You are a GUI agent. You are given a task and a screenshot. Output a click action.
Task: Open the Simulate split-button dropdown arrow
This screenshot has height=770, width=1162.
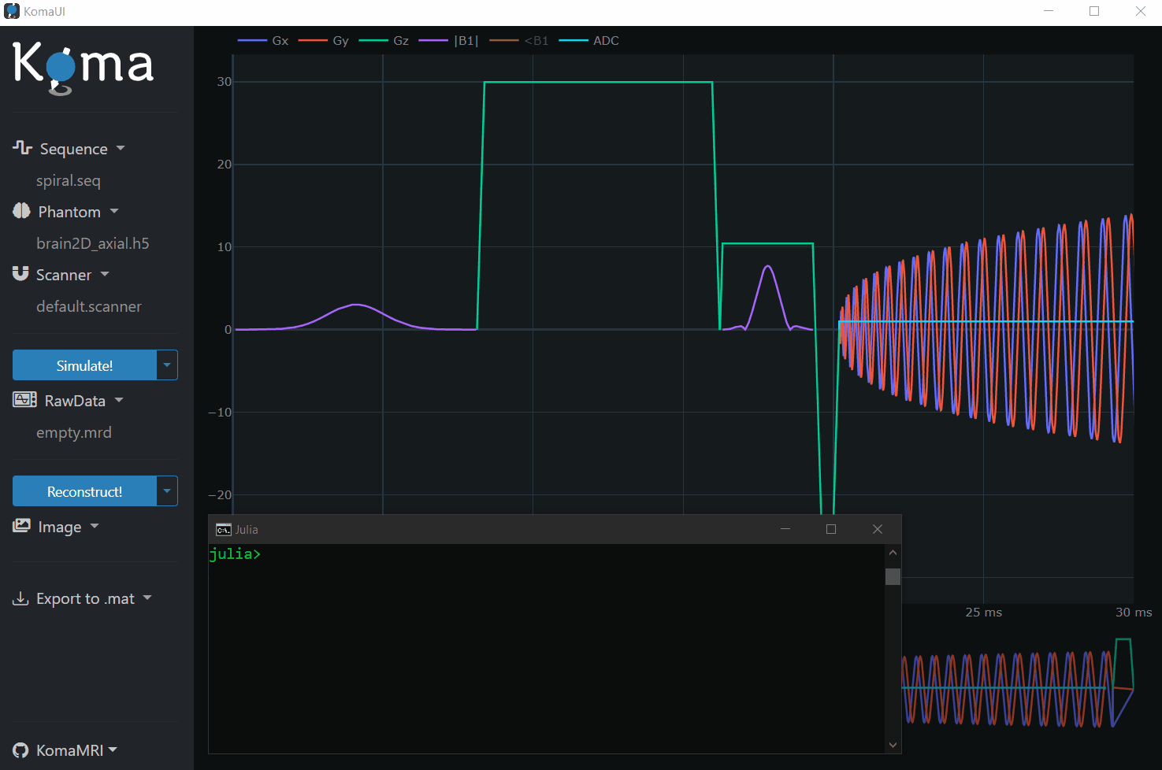(167, 365)
